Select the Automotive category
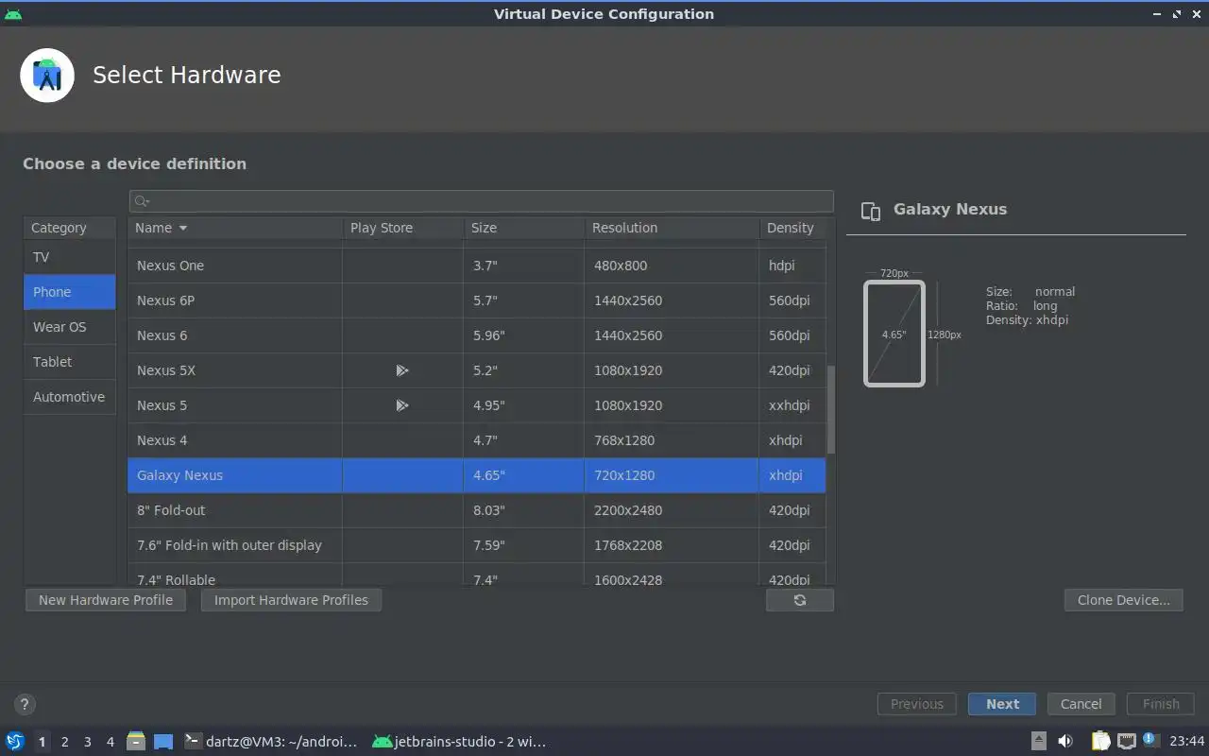This screenshot has height=756, width=1209. 70,397
